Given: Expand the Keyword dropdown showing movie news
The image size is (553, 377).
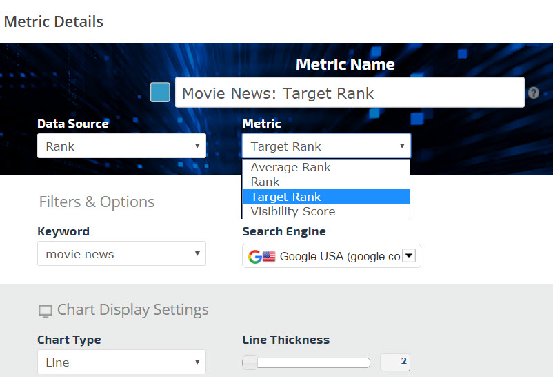Looking at the screenshot, I should [121, 254].
